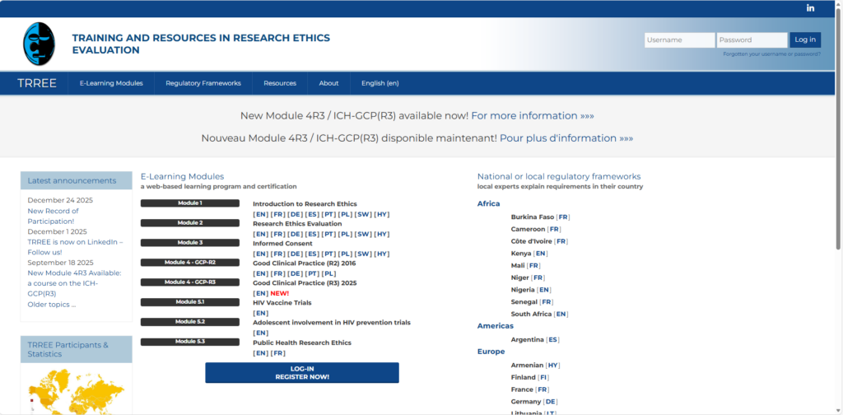Select the Argentina ES framework link
The height and width of the screenshot is (415, 843).
552,339
